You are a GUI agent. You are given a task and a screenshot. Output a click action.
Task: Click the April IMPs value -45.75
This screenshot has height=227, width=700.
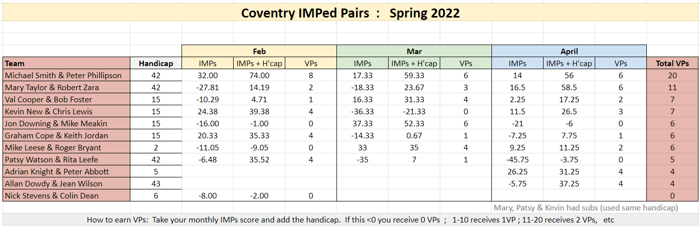coord(517,160)
